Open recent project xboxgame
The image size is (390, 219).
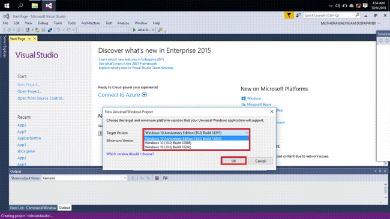(26, 151)
